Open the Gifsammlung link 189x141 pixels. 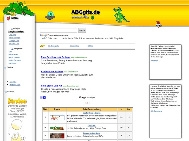tap(75, 46)
